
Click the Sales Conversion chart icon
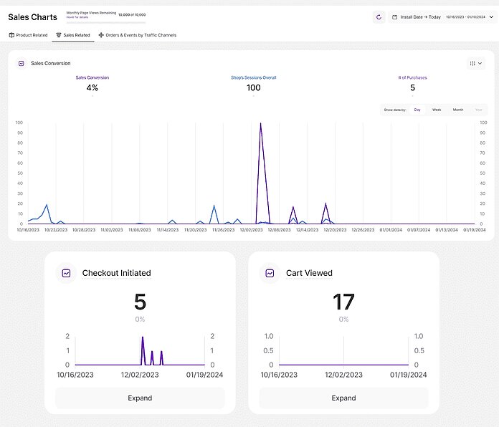click(22, 63)
